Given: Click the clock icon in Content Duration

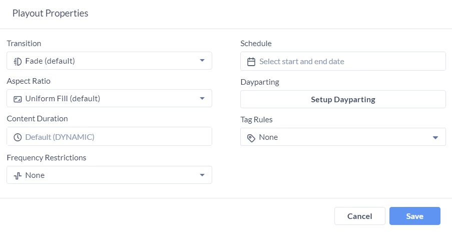Looking at the screenshot, I should tap(18, 137).
